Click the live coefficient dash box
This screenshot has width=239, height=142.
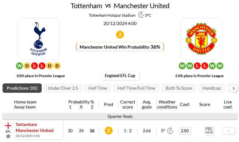coord(229,131)
